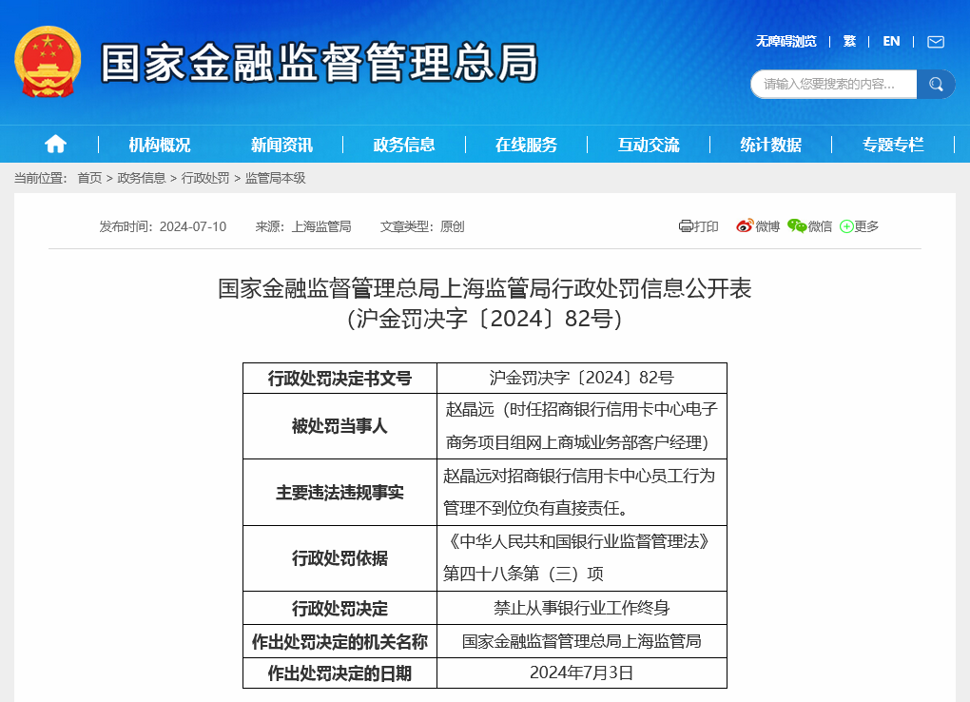
Task: Click label 作出处罚决定的机关名称
Action: pos(339,642)
